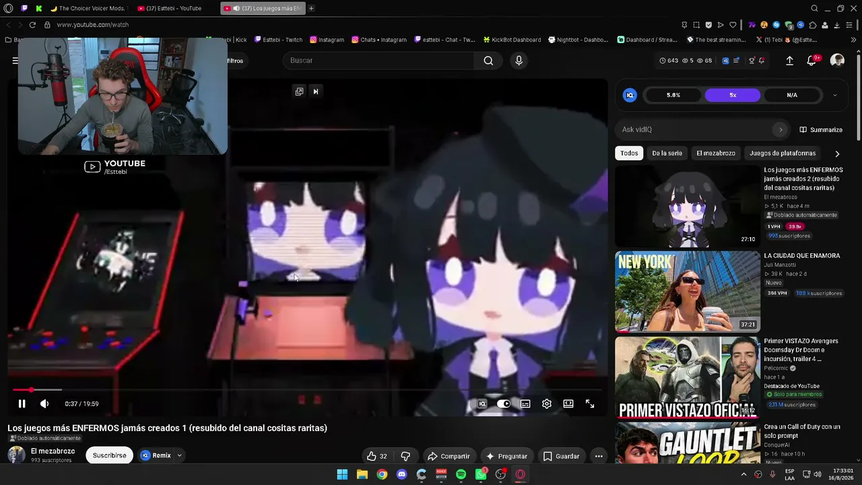Click the Compartir button

449,456
